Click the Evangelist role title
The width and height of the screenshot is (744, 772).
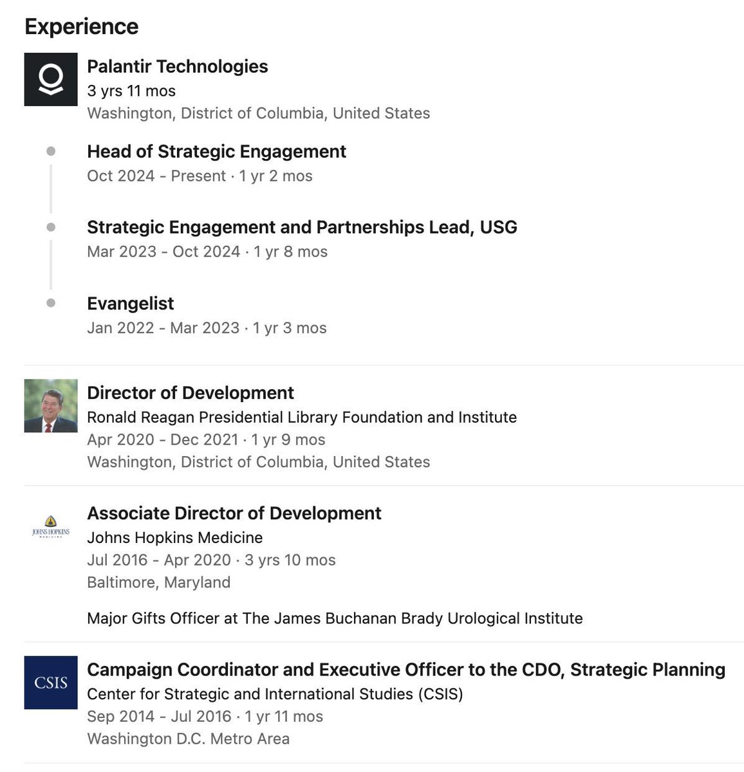(131, 304)
